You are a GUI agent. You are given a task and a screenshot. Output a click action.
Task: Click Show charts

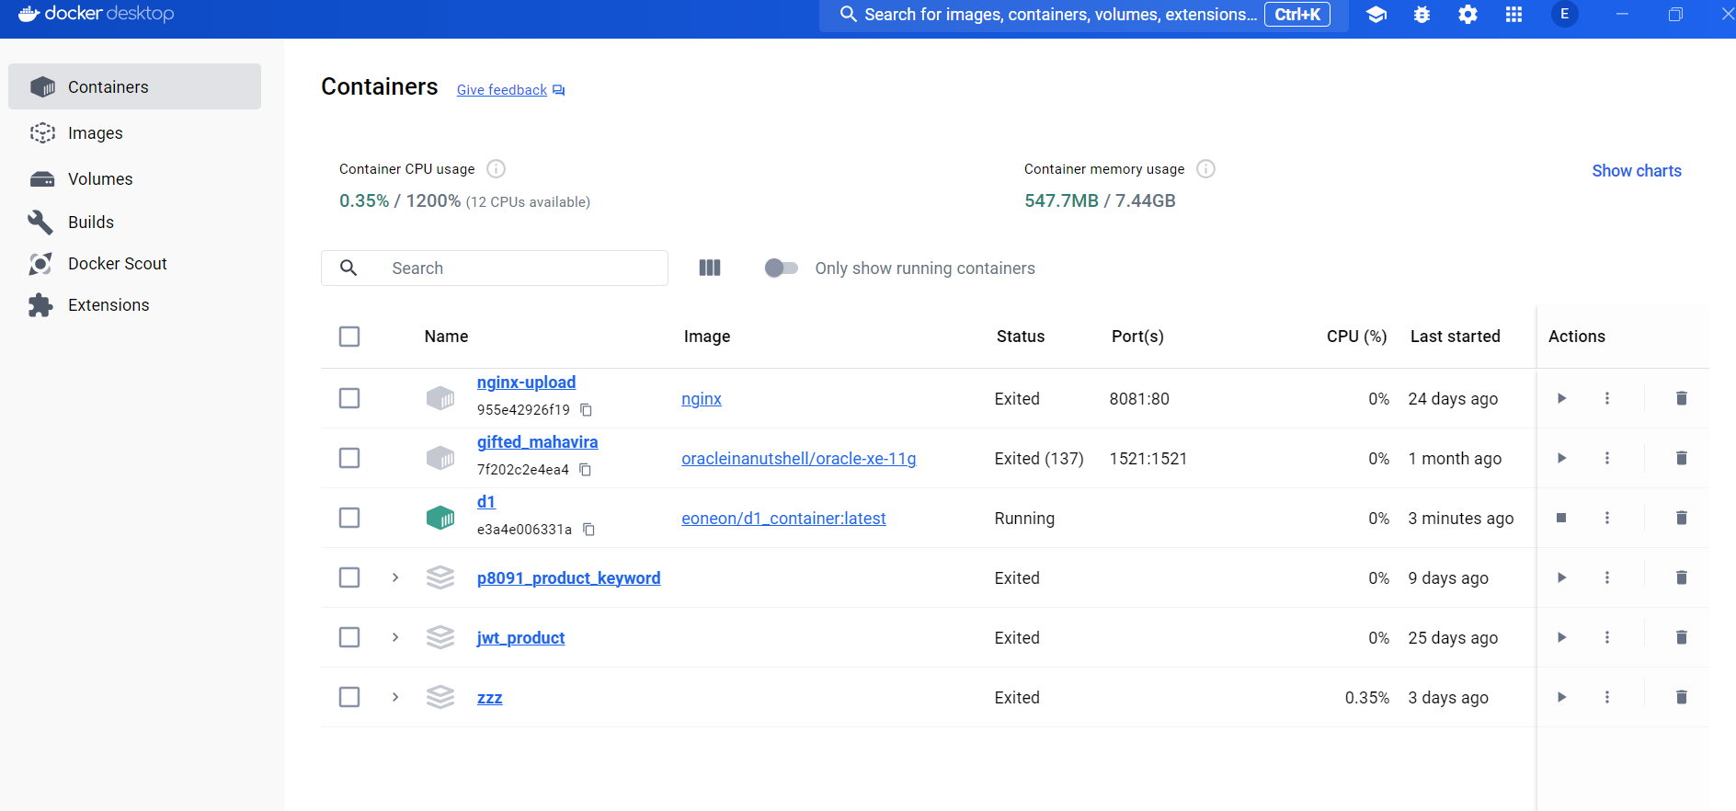click(1637, 171)
